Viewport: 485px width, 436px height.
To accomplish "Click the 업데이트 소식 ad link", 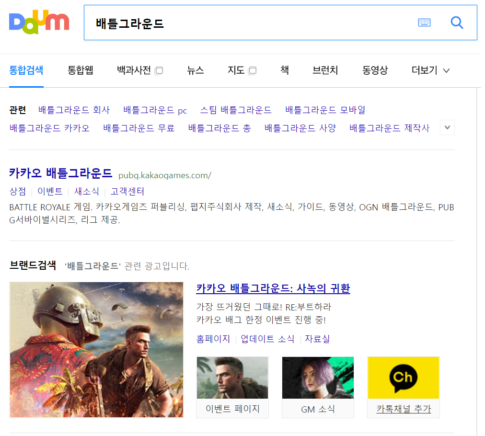I will click(267, 339).
